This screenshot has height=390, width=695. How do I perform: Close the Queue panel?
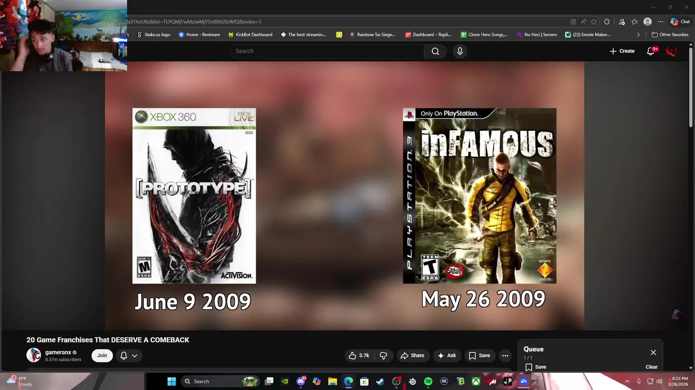click(653, 353)
